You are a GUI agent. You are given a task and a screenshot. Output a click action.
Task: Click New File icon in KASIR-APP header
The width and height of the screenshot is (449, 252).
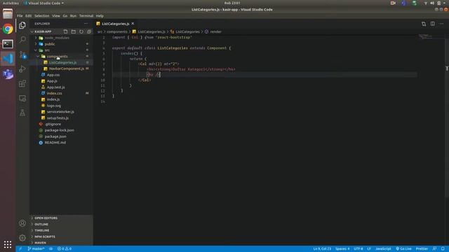click(65, 31)
